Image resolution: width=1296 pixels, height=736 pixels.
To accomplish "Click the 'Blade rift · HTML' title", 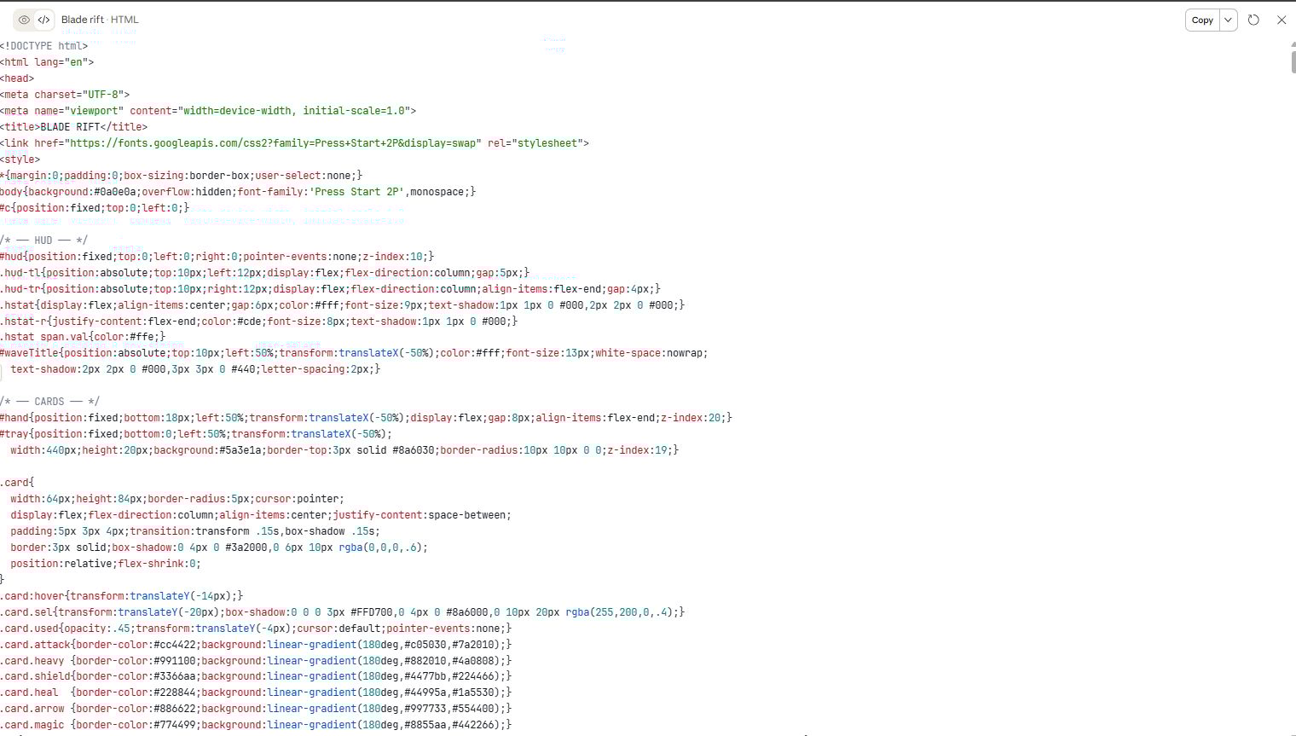I will point(100,19).
